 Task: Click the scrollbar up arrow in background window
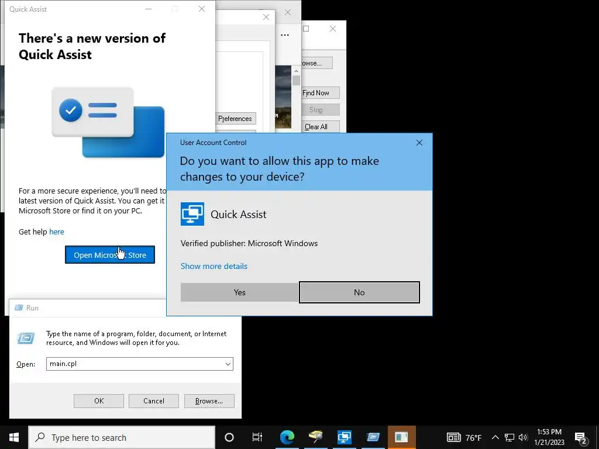296,71
